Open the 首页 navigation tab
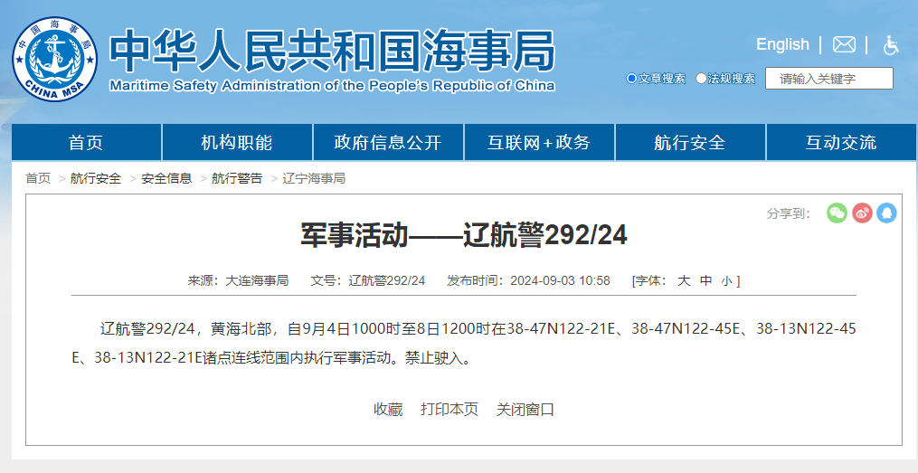Image resolution: width=918 pixels, height=473 pixels. point(86,142)
